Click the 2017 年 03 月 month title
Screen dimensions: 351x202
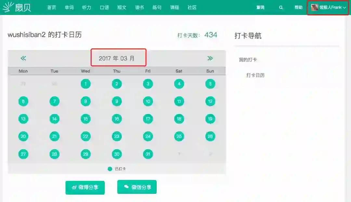pos(117,58)
